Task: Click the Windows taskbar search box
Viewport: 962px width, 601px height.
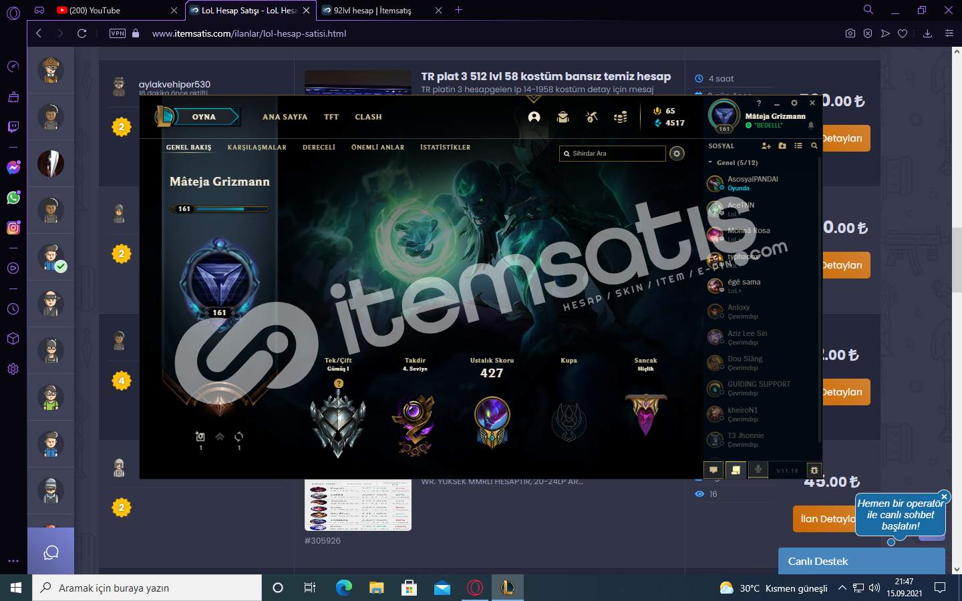Action: pos(147,588)
